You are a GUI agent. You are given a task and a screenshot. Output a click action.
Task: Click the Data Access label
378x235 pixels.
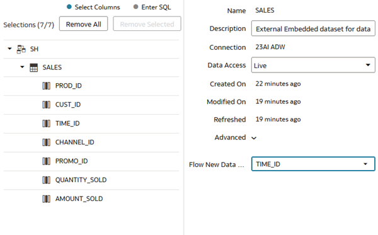click(227, 65)
